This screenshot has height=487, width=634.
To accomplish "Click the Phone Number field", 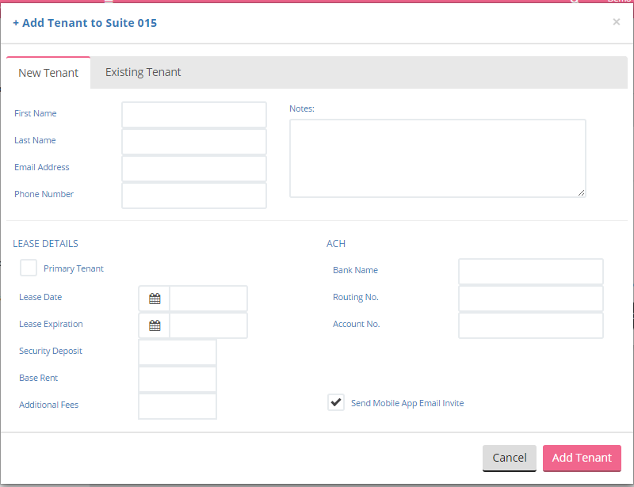I will point(194,196).
